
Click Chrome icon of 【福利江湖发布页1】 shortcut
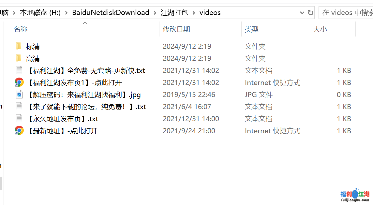click(19, 82)
